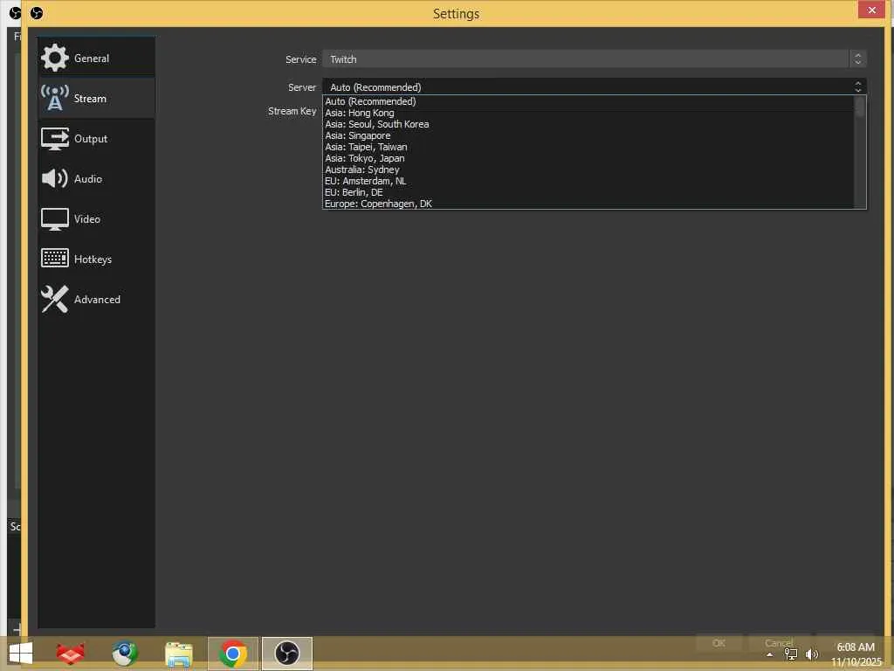Select Asia: Hong Kong server
This screenshot has width=894, height=671.
click(588, 113)
